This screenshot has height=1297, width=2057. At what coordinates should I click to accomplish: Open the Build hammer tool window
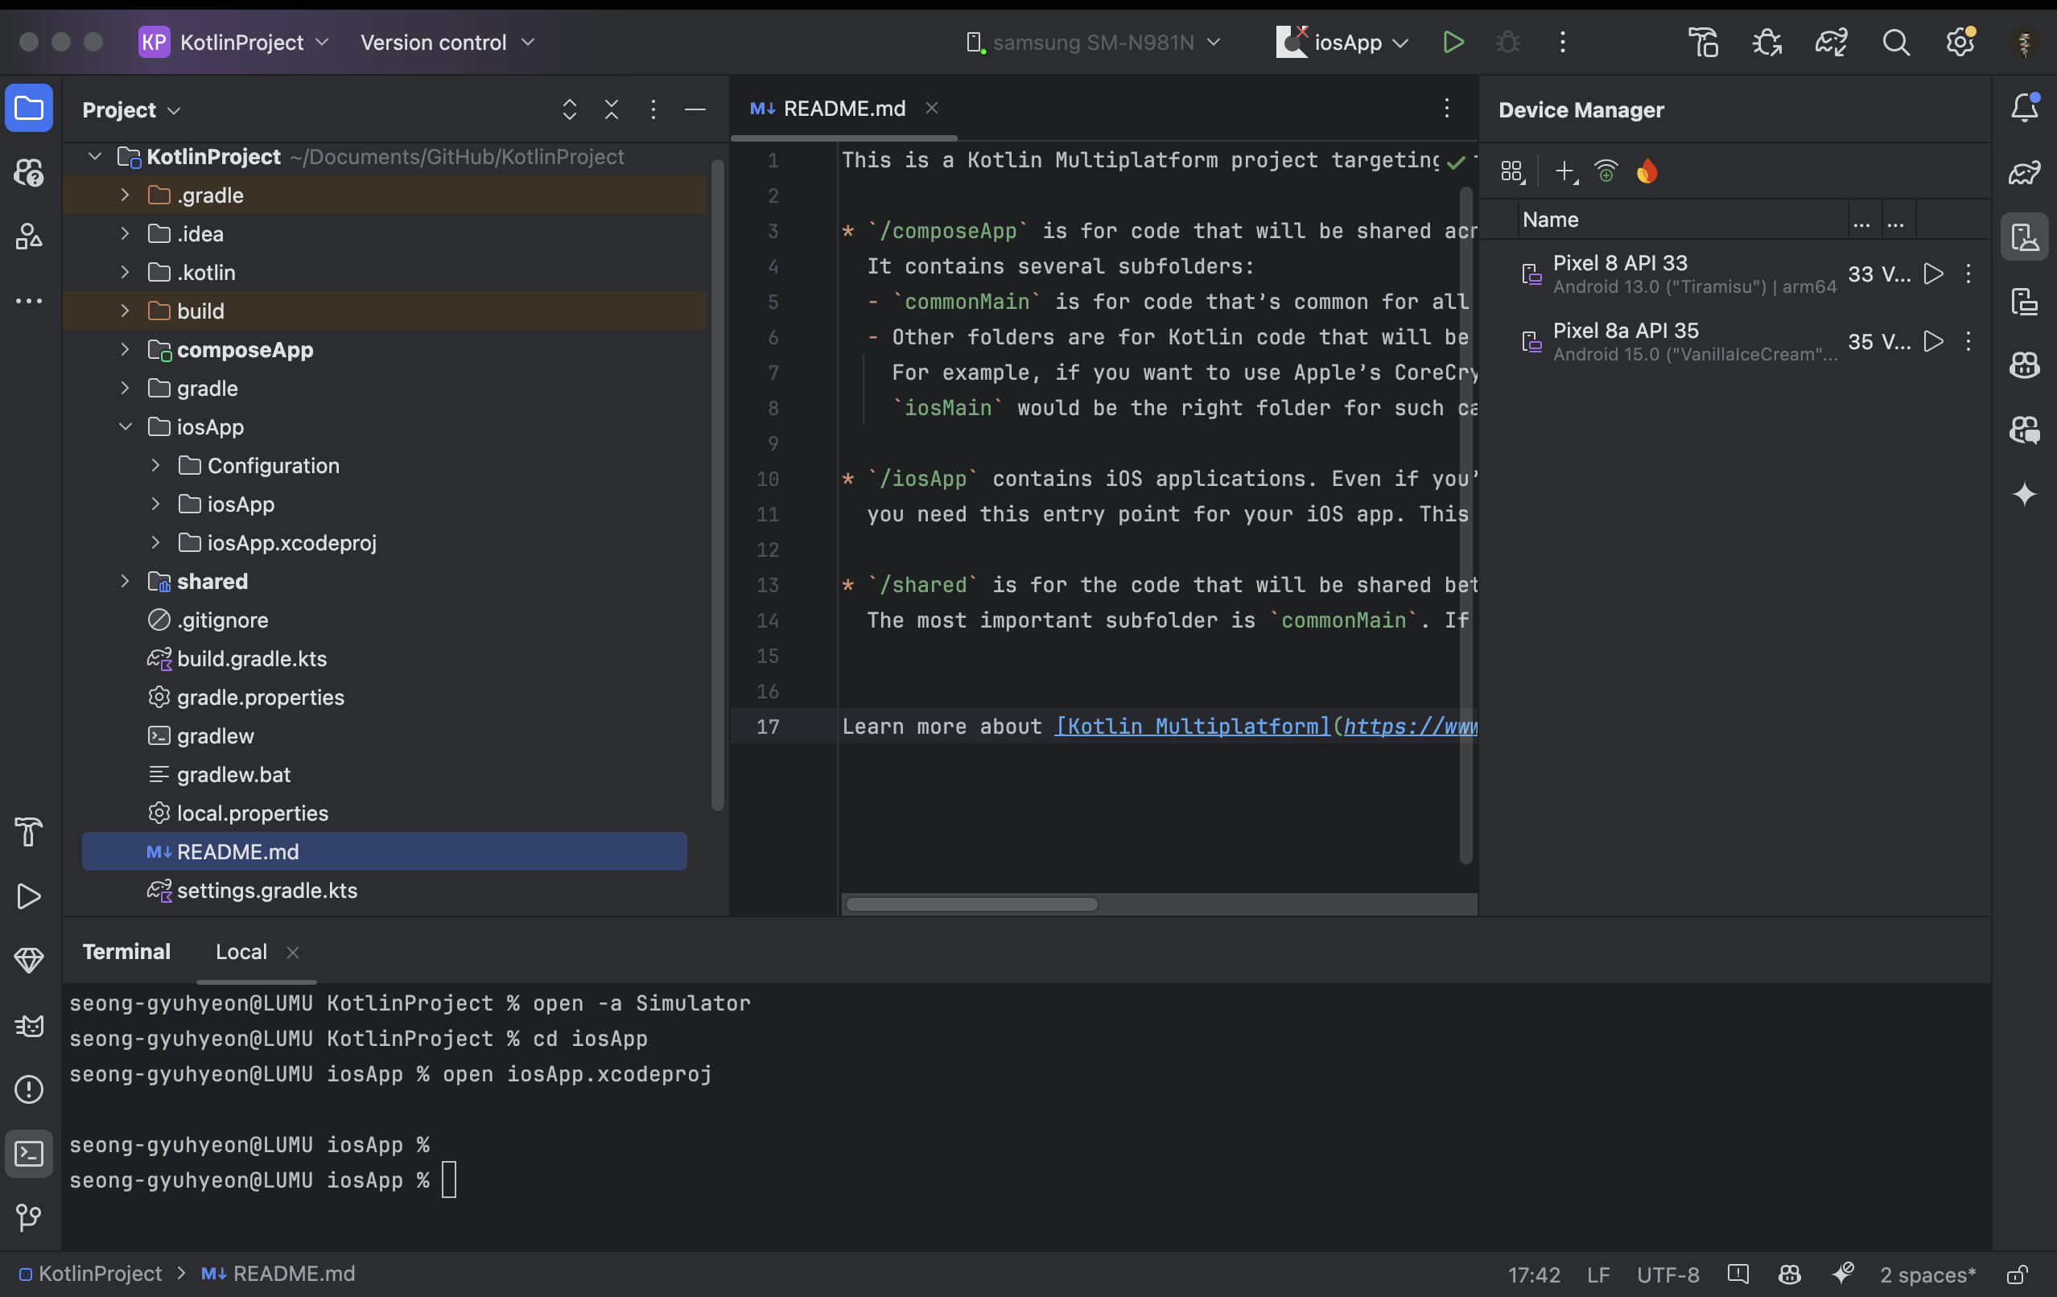pos(29,832)
